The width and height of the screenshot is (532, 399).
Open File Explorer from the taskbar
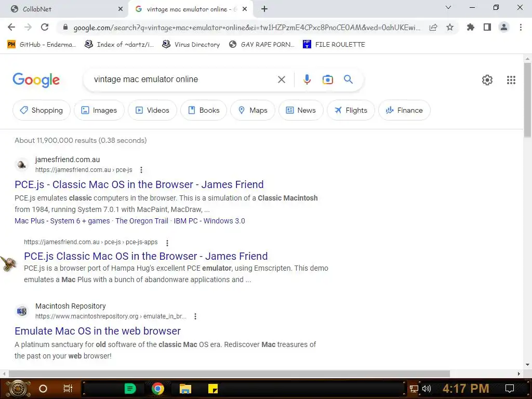click(185, 389)
